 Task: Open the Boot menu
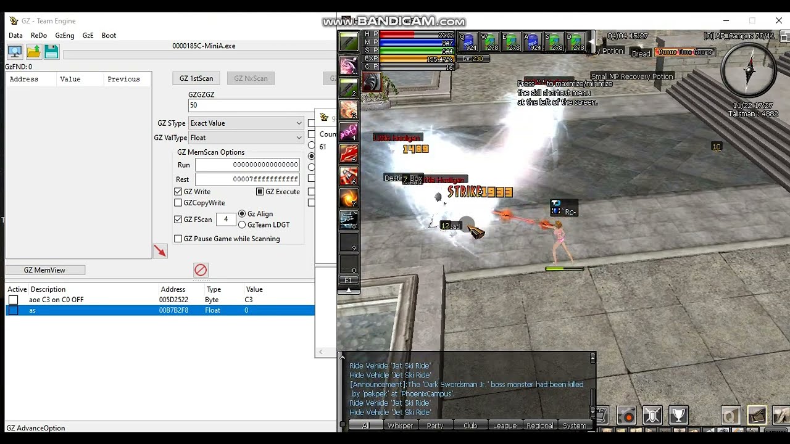coord(109,36)
